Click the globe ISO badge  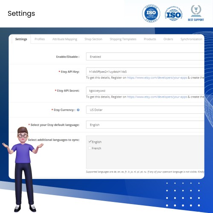point(174,14)
